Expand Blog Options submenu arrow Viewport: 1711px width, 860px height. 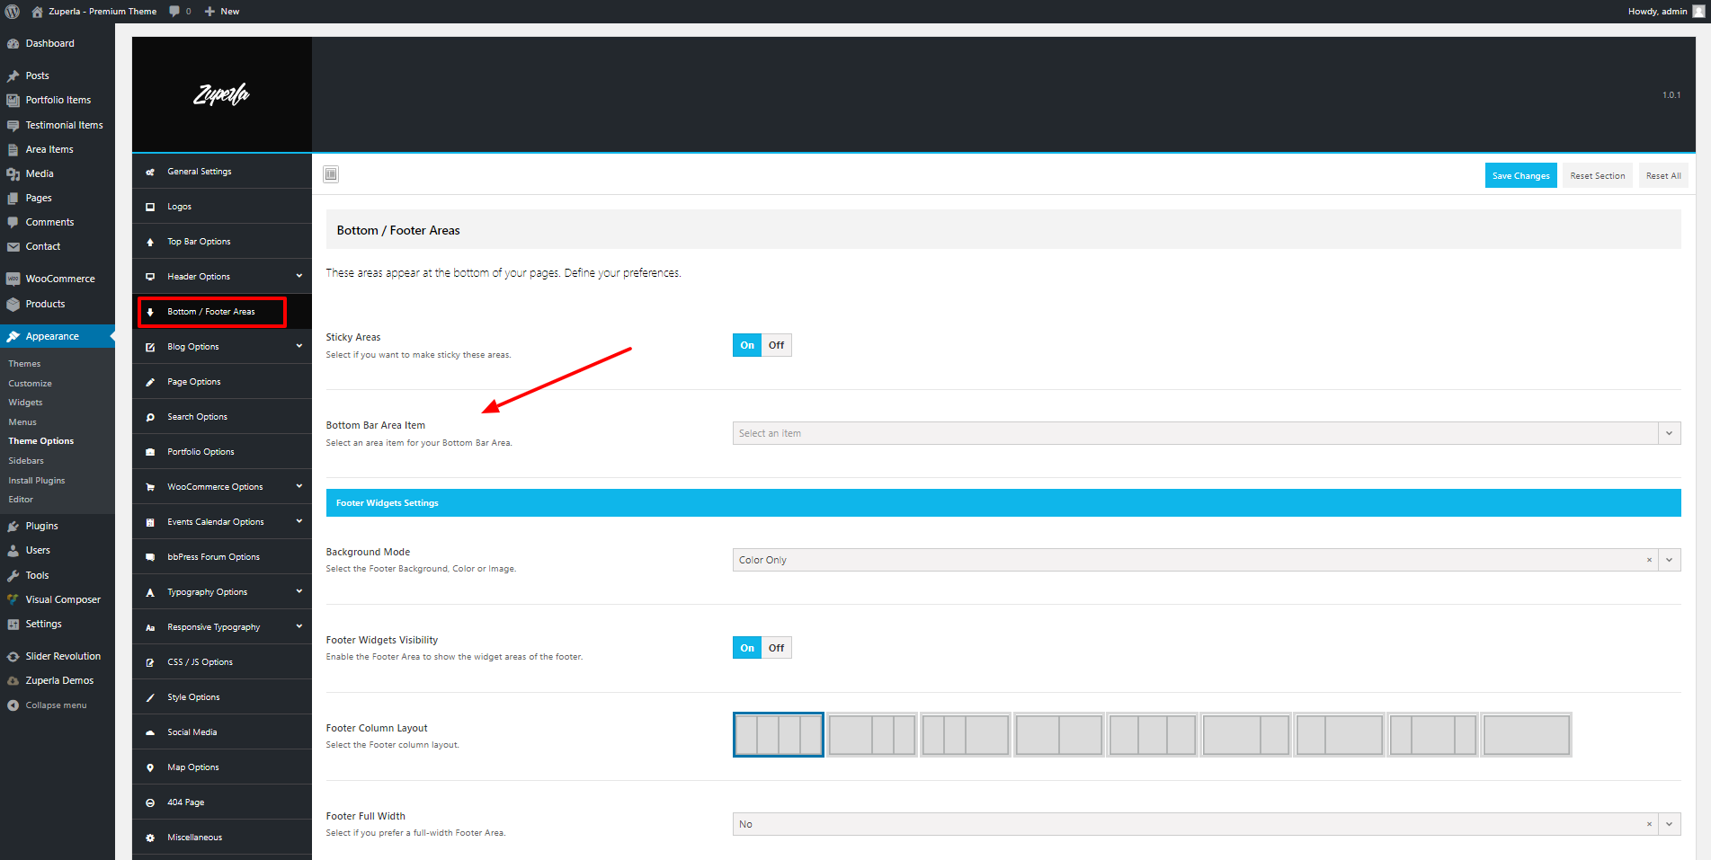click(x=299, y=346)
